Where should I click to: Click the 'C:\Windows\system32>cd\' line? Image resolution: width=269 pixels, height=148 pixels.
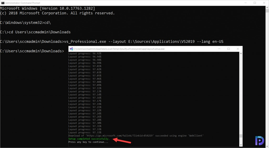click(x=25, y=23)
